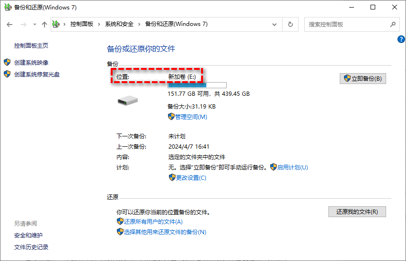
Task: Click the shield icon beside 创建系统映像
Action: coord(7,62)
